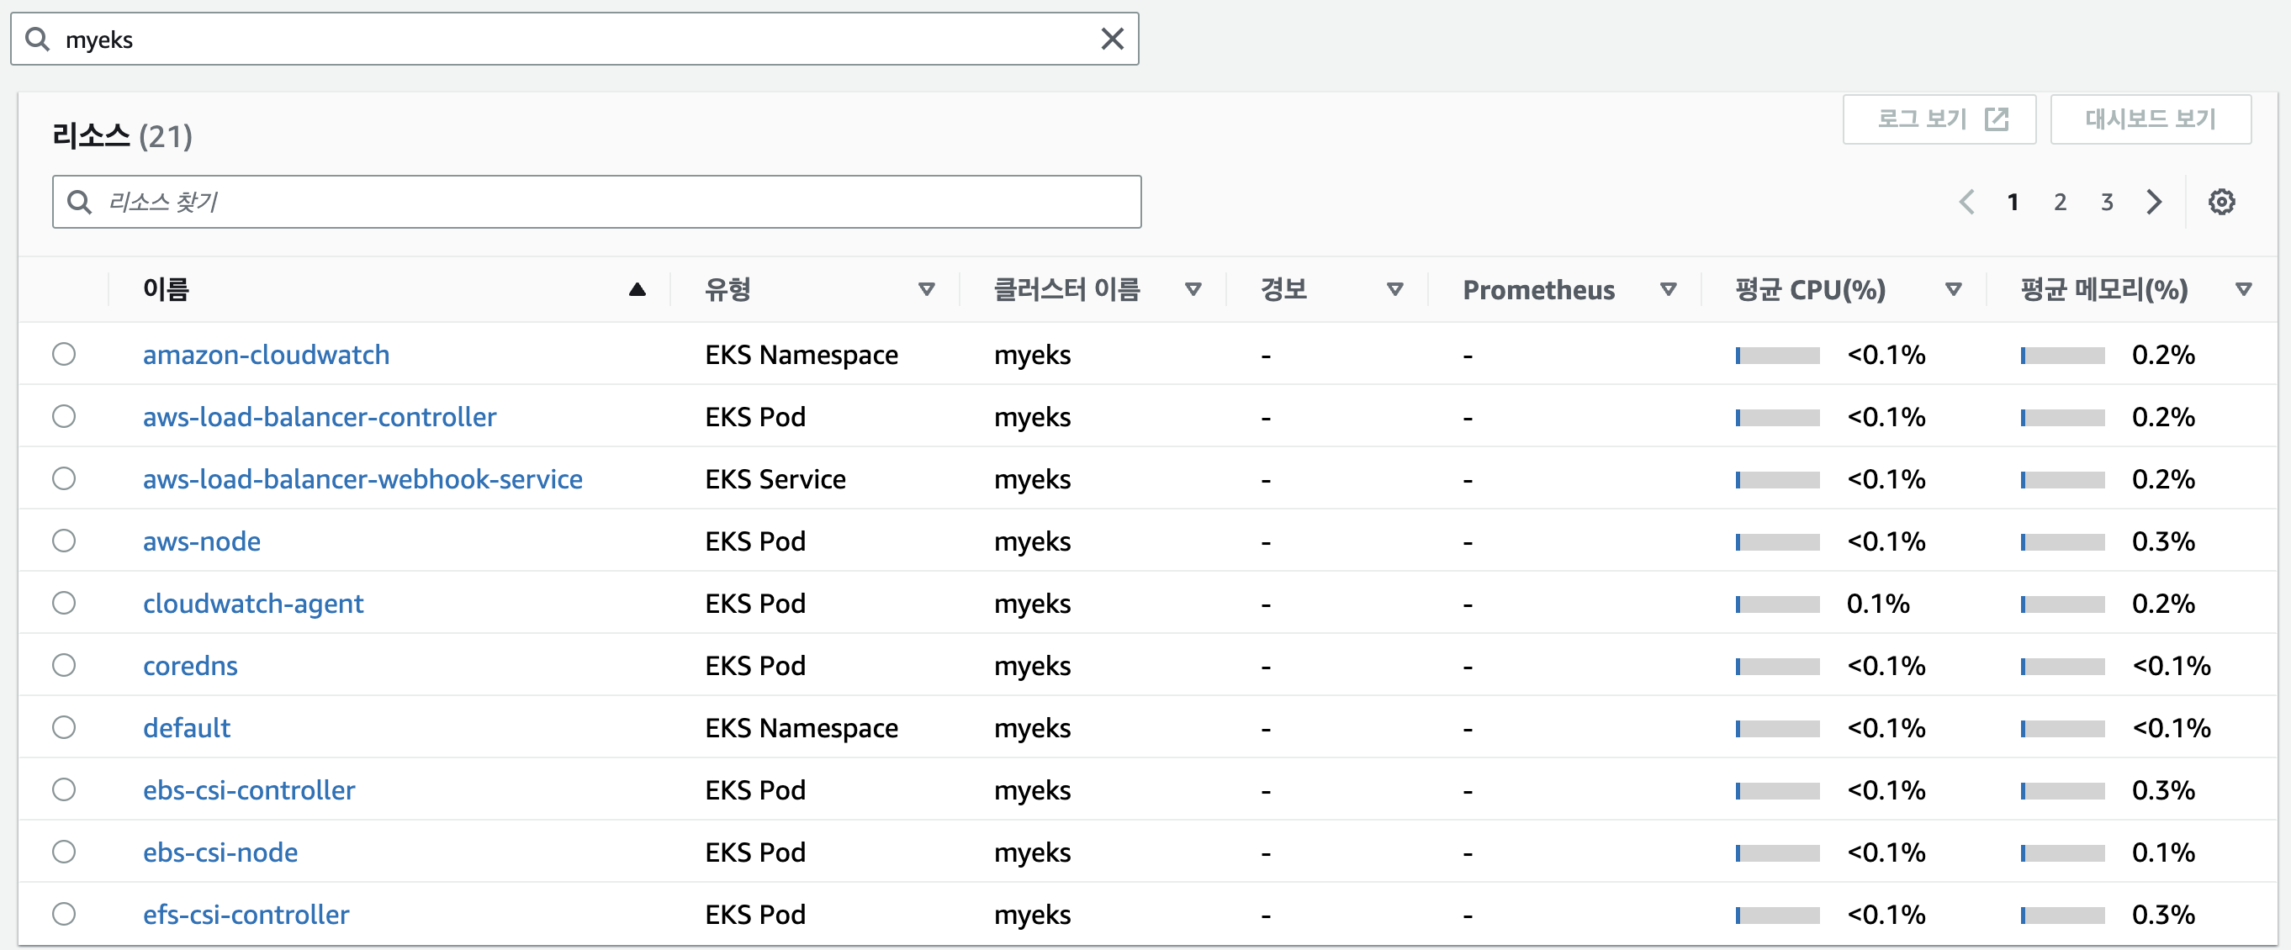The height and width of the screenshot is (950, 2291).
Task: Open table preferences gear icon
Action: tap(2220, 202)
